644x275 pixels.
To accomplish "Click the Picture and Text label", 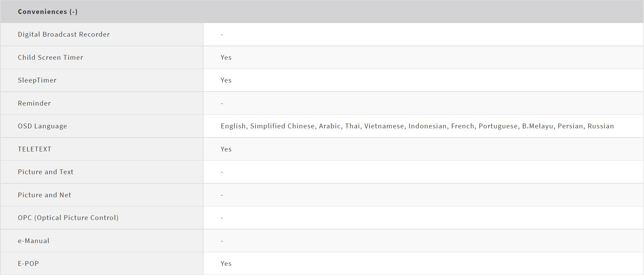I will pos(46,172).
